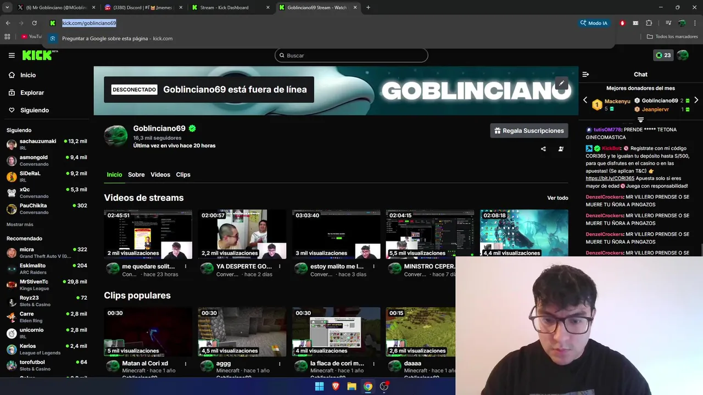Open xQc channel in sidebar

[x=47, y=193]
